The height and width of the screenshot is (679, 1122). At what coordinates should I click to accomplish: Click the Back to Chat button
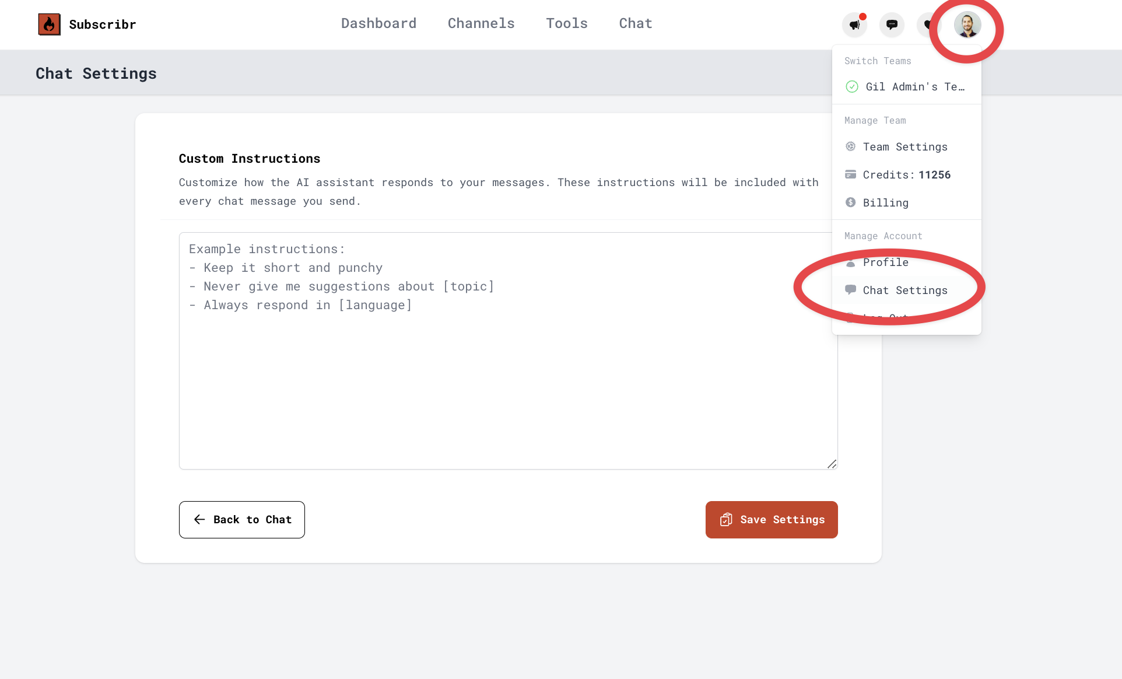[x=242, y=520]
